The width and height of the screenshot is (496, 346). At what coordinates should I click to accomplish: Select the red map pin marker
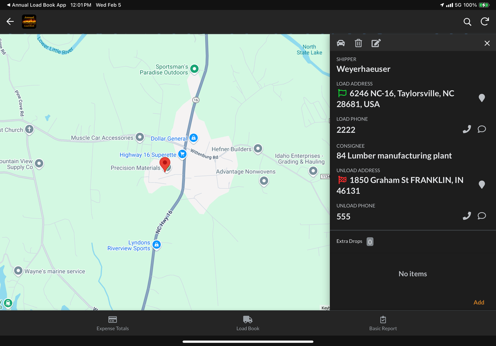165,164
